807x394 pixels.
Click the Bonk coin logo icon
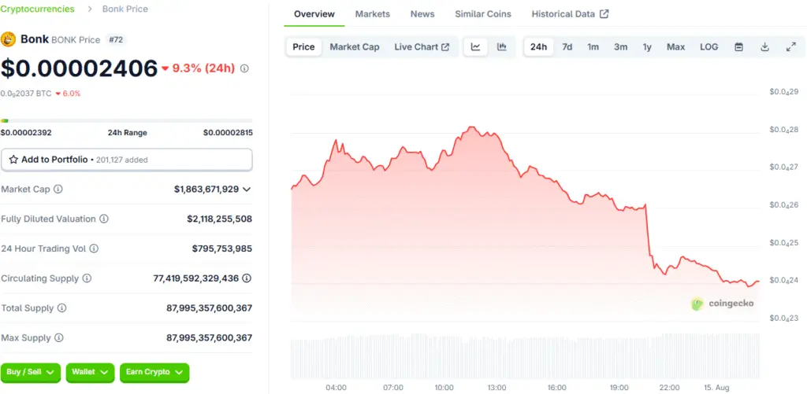(8, 39)
